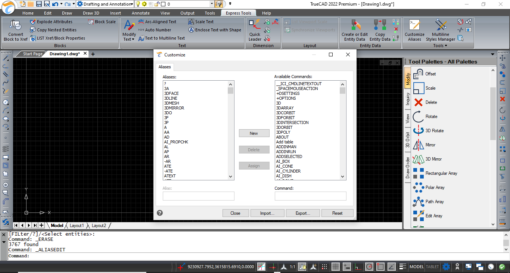This screenshot has height=273, width=510.
Task: Choose Scale from the Modify palette
Action: (425, 88)
